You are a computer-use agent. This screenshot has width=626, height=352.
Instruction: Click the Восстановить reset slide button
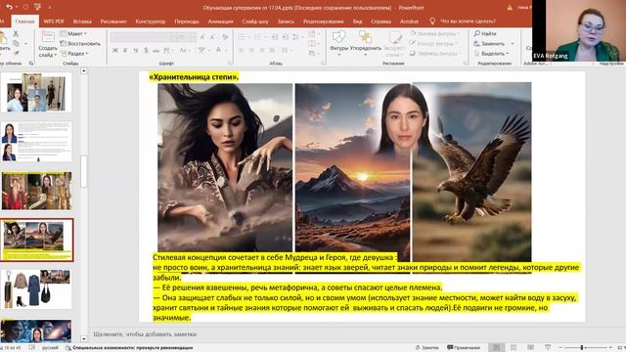tap(80, 43)
